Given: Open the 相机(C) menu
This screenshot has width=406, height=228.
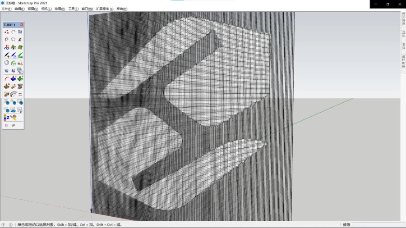Looking at the screenshot, I should pos(46,9).
